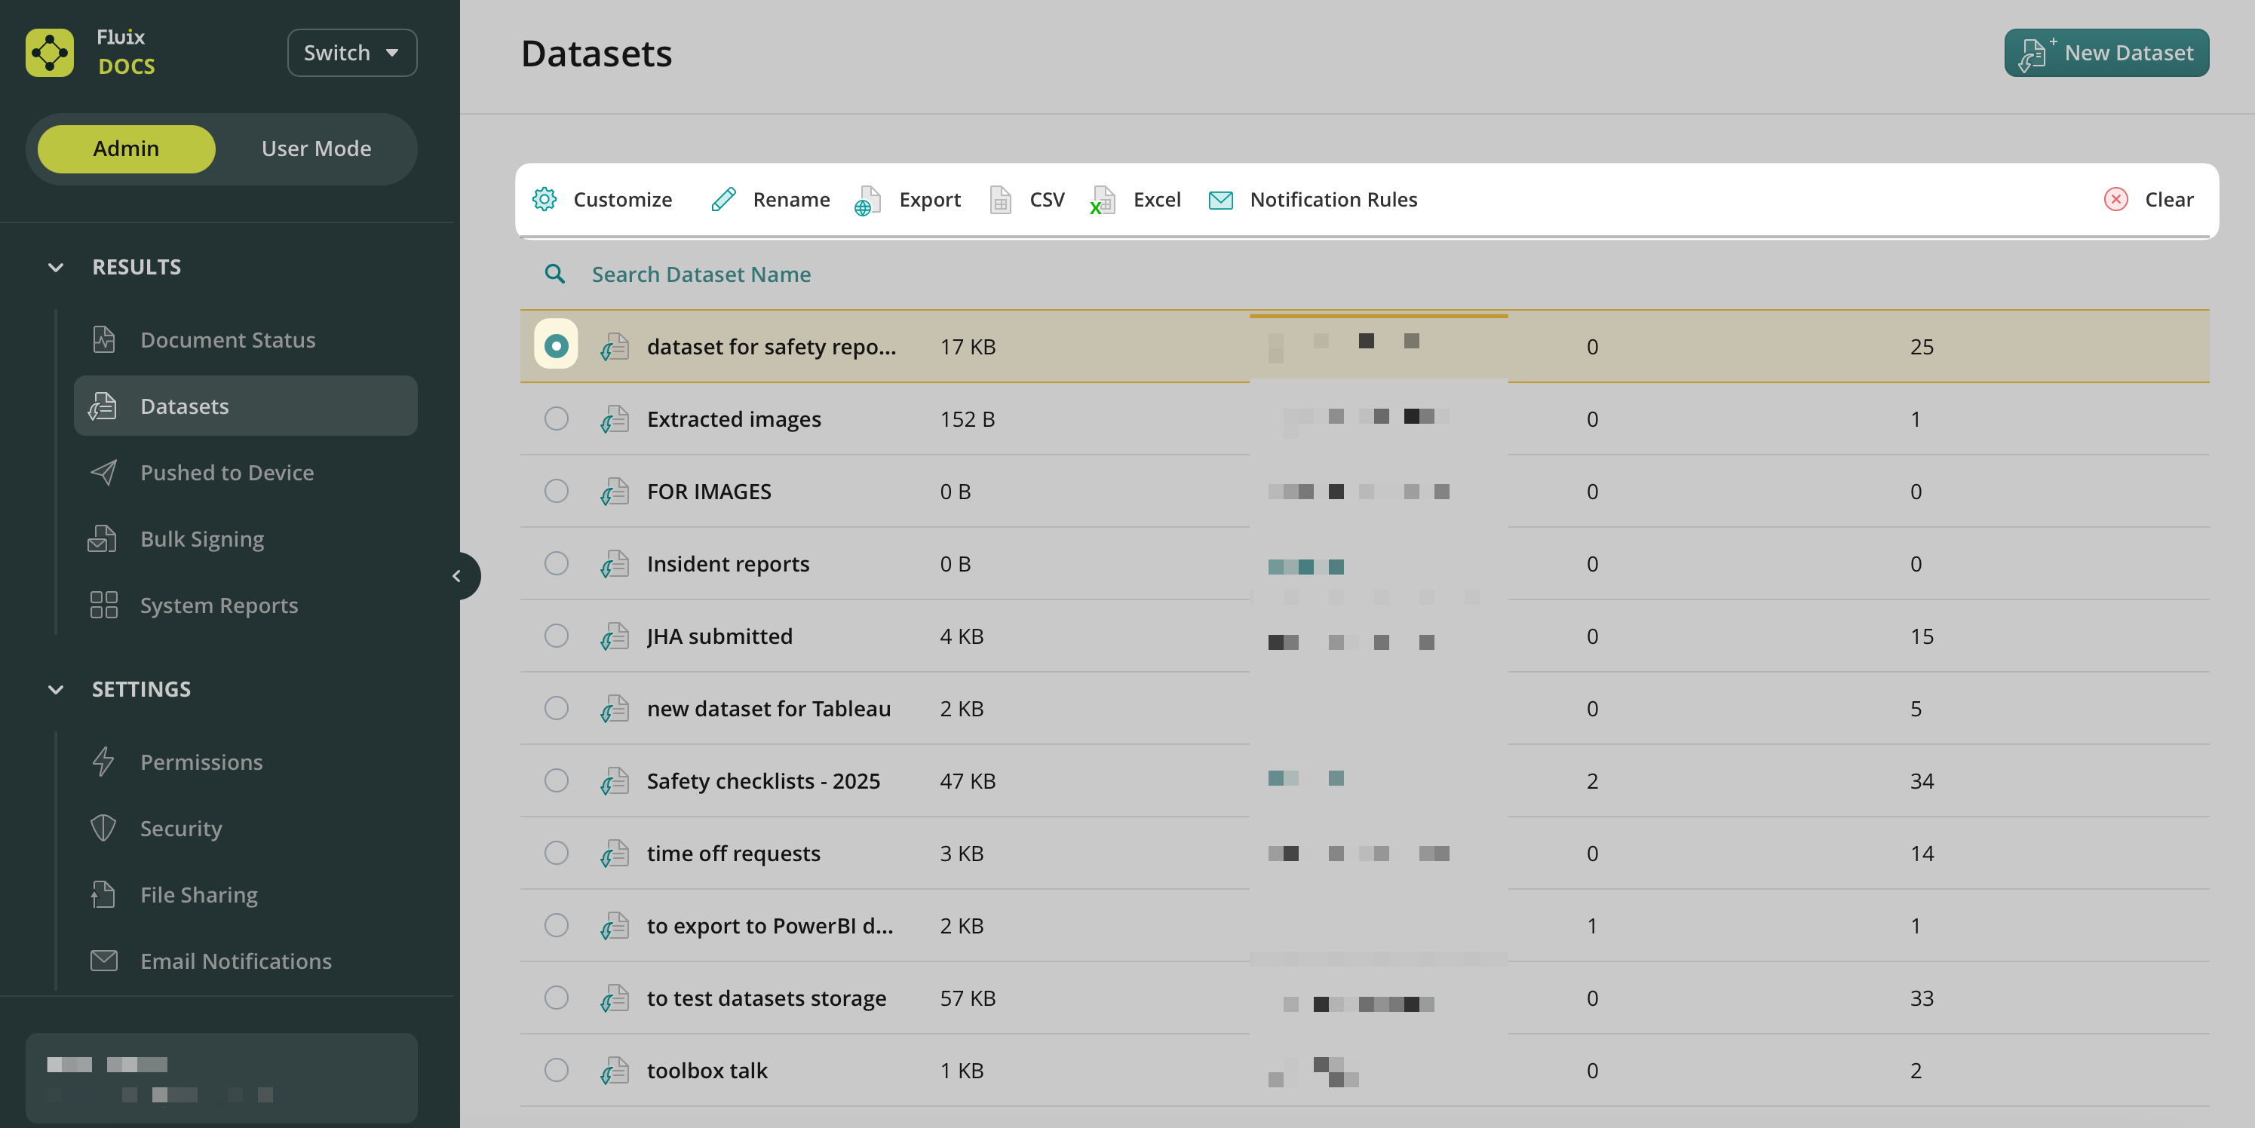Click the Excel file icon

point(1102,201)
